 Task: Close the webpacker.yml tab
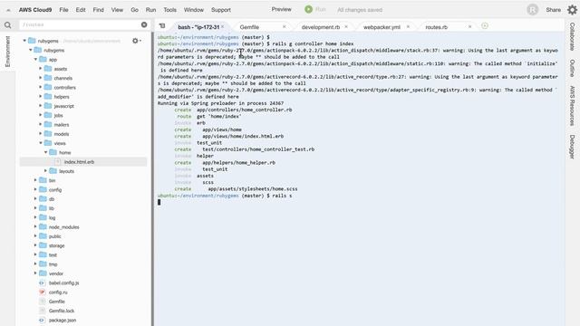coord(408,26)
